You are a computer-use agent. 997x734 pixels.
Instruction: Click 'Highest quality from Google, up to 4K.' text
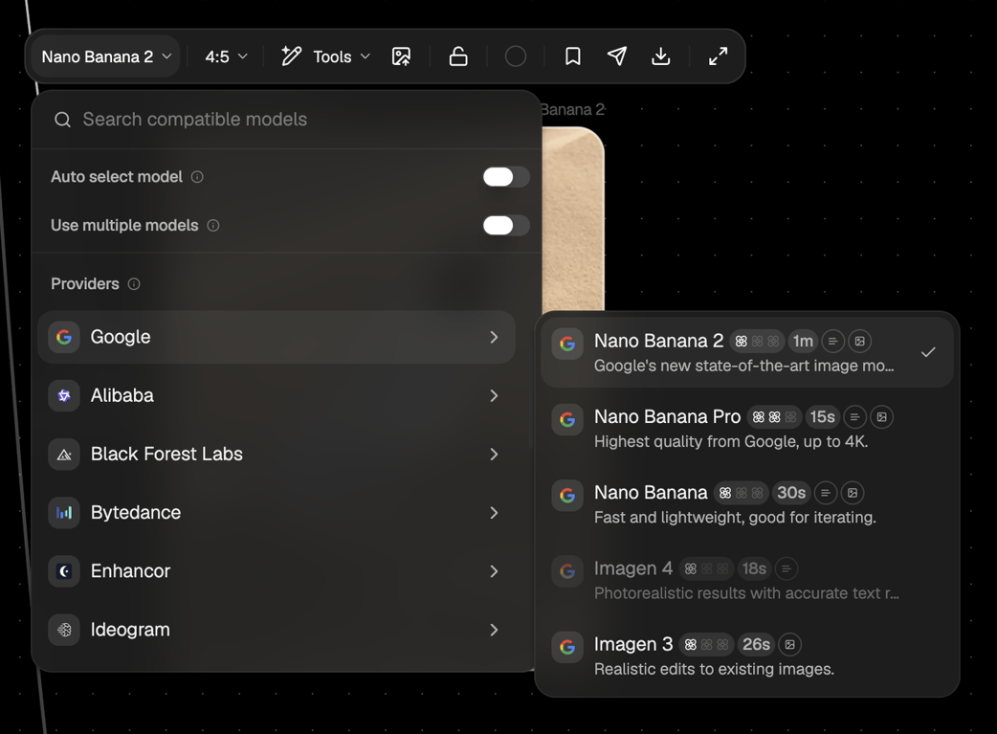pyautogui.click(x=731, y=441)
